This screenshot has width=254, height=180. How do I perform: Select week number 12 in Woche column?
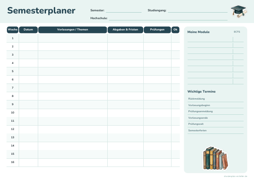coord(13,129)
